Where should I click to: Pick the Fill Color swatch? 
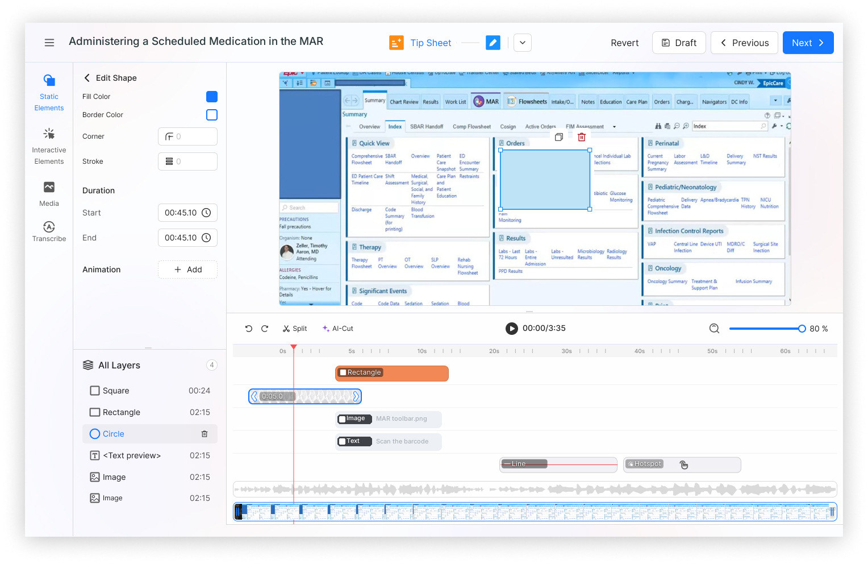212,97
